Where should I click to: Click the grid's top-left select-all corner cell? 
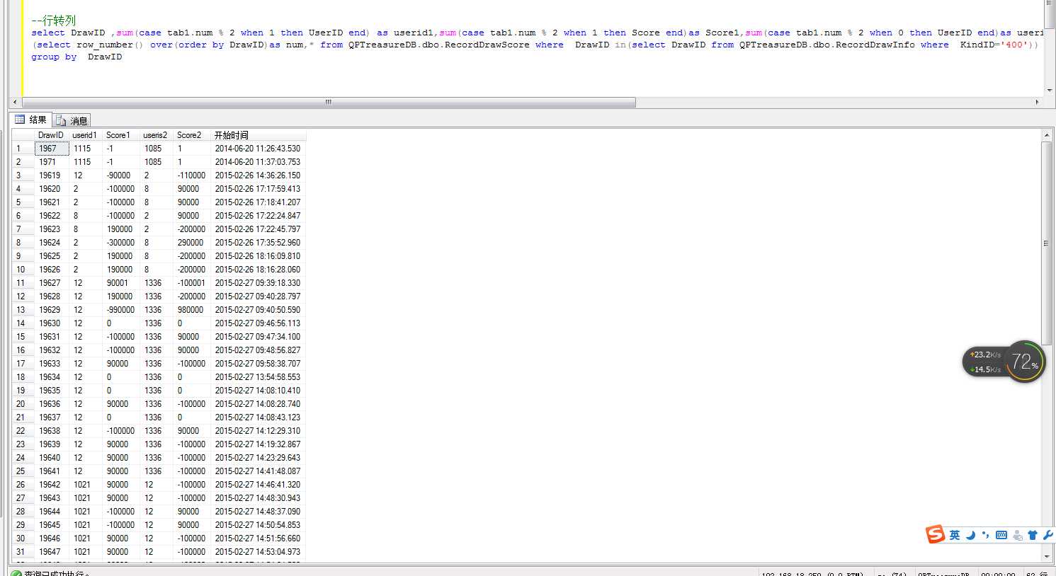(x=23, y=135)
